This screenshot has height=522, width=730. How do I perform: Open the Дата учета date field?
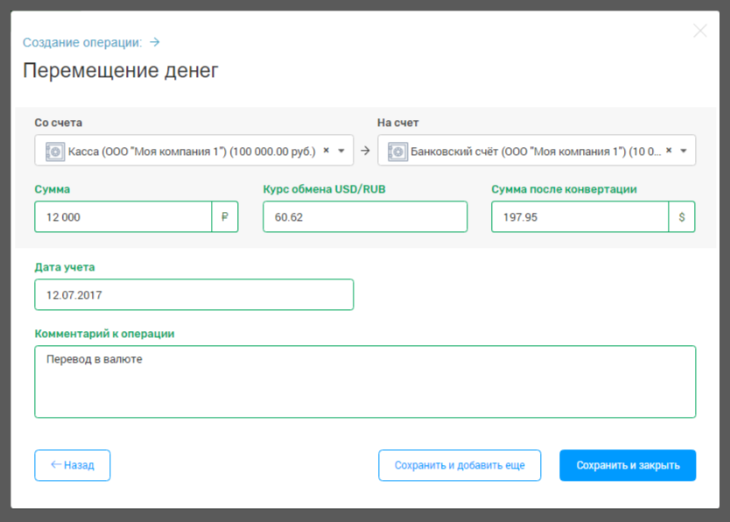193,295
